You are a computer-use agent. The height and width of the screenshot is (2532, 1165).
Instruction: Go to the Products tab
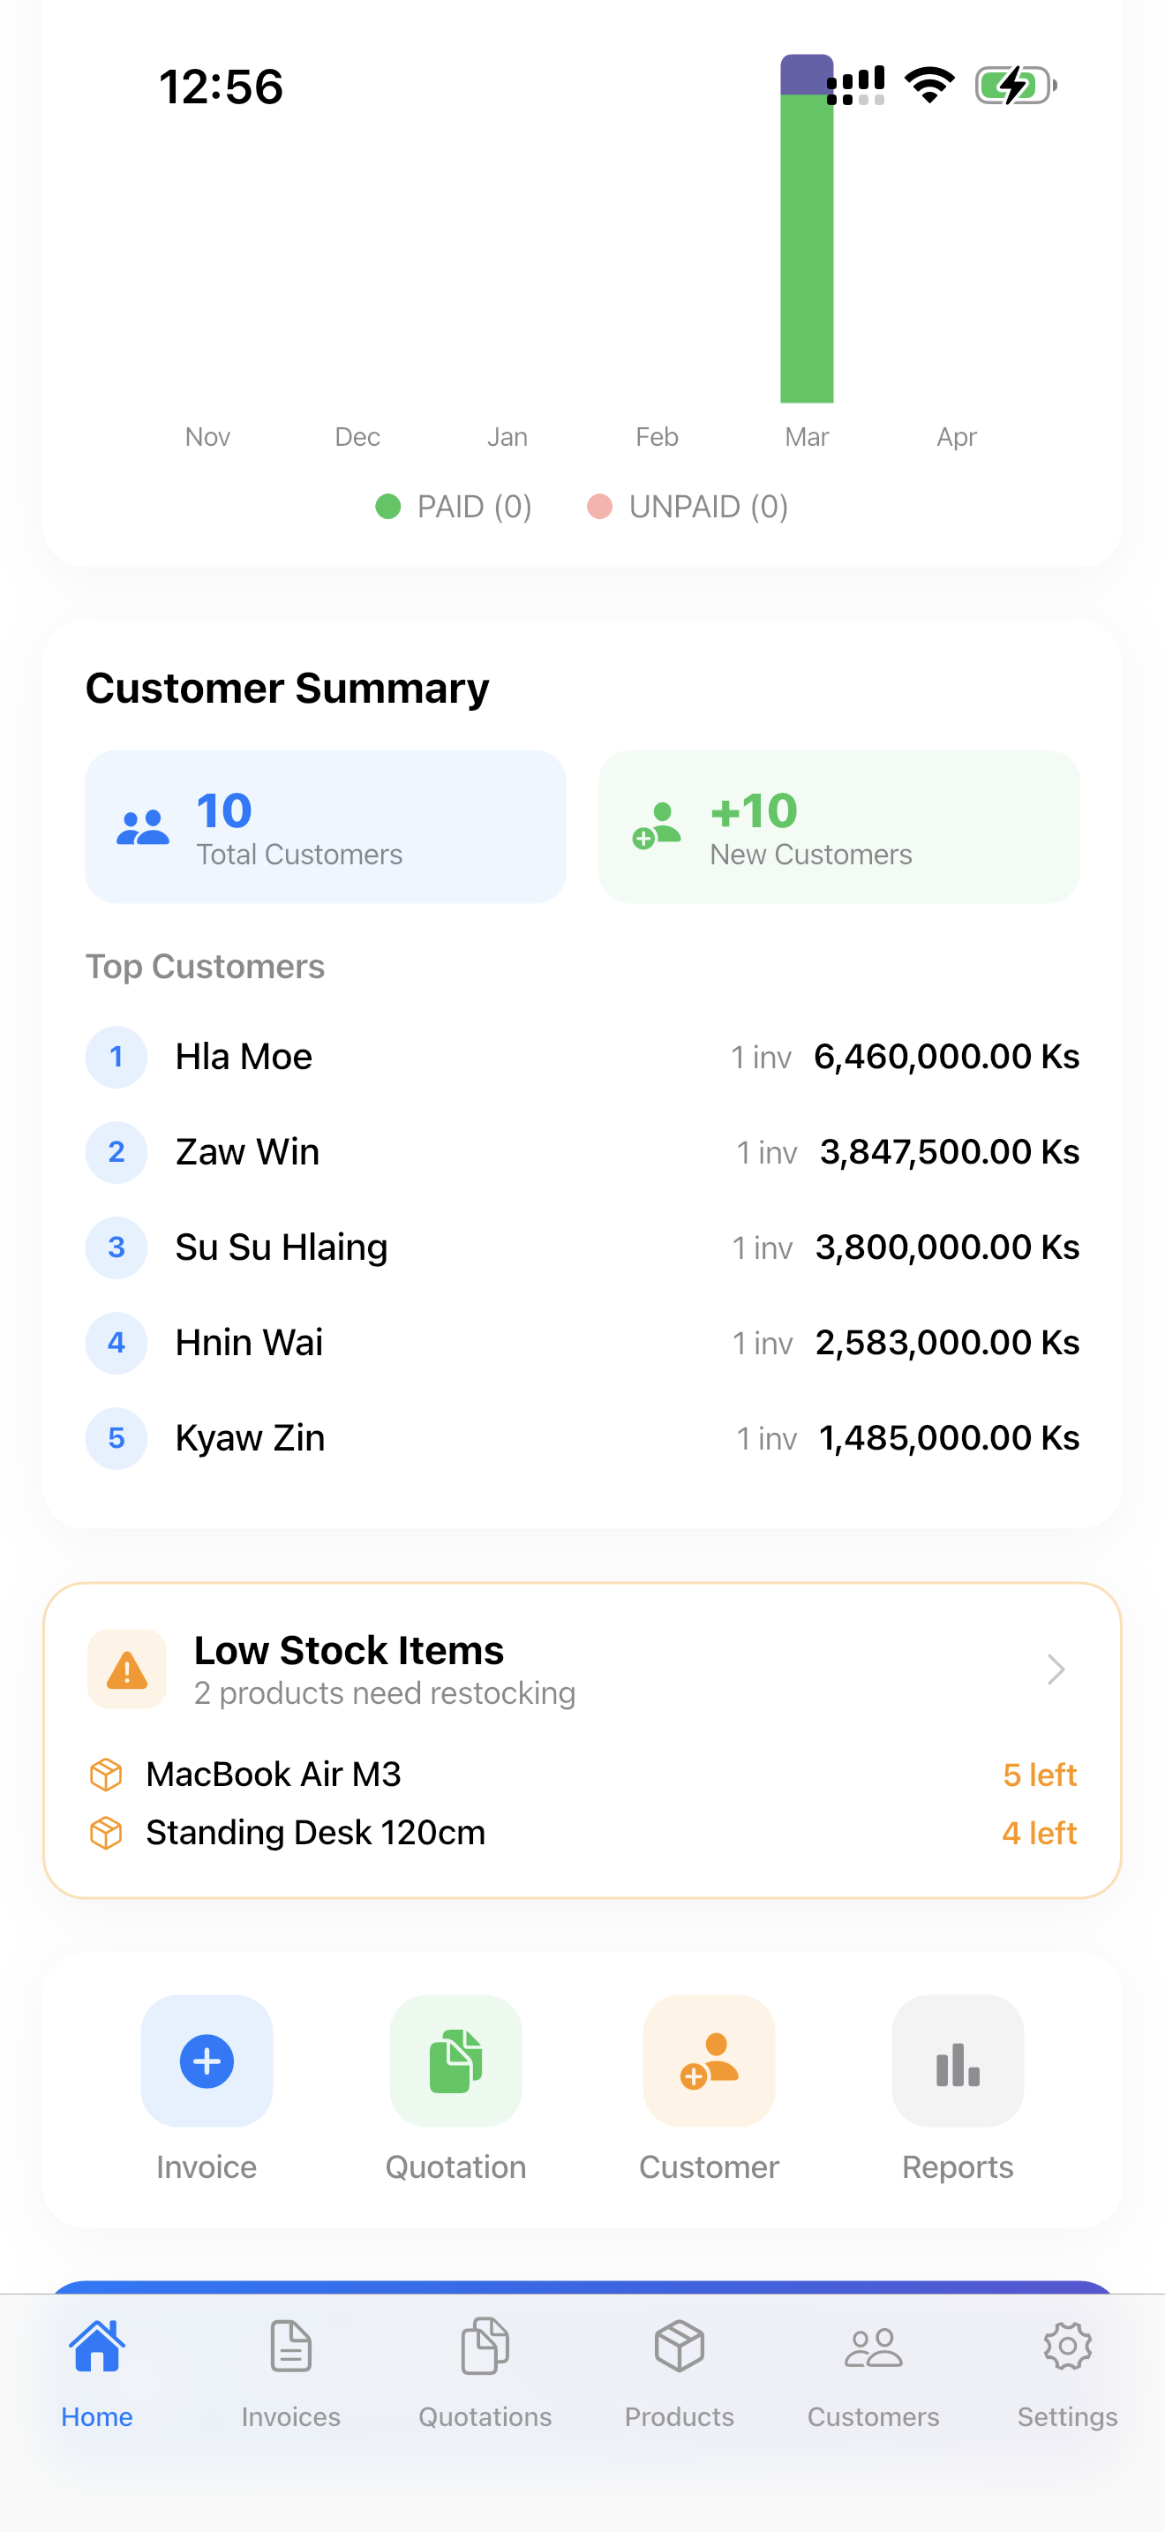coord(679,2370)
